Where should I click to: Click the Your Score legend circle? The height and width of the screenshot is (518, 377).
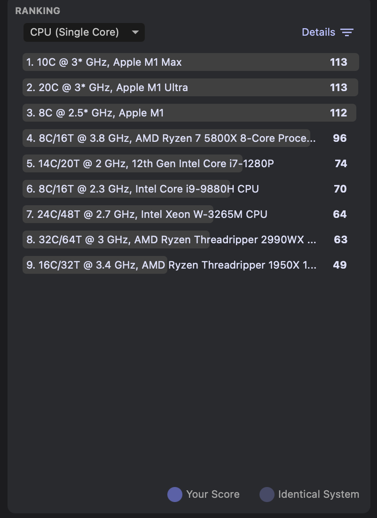coord(175,494)
